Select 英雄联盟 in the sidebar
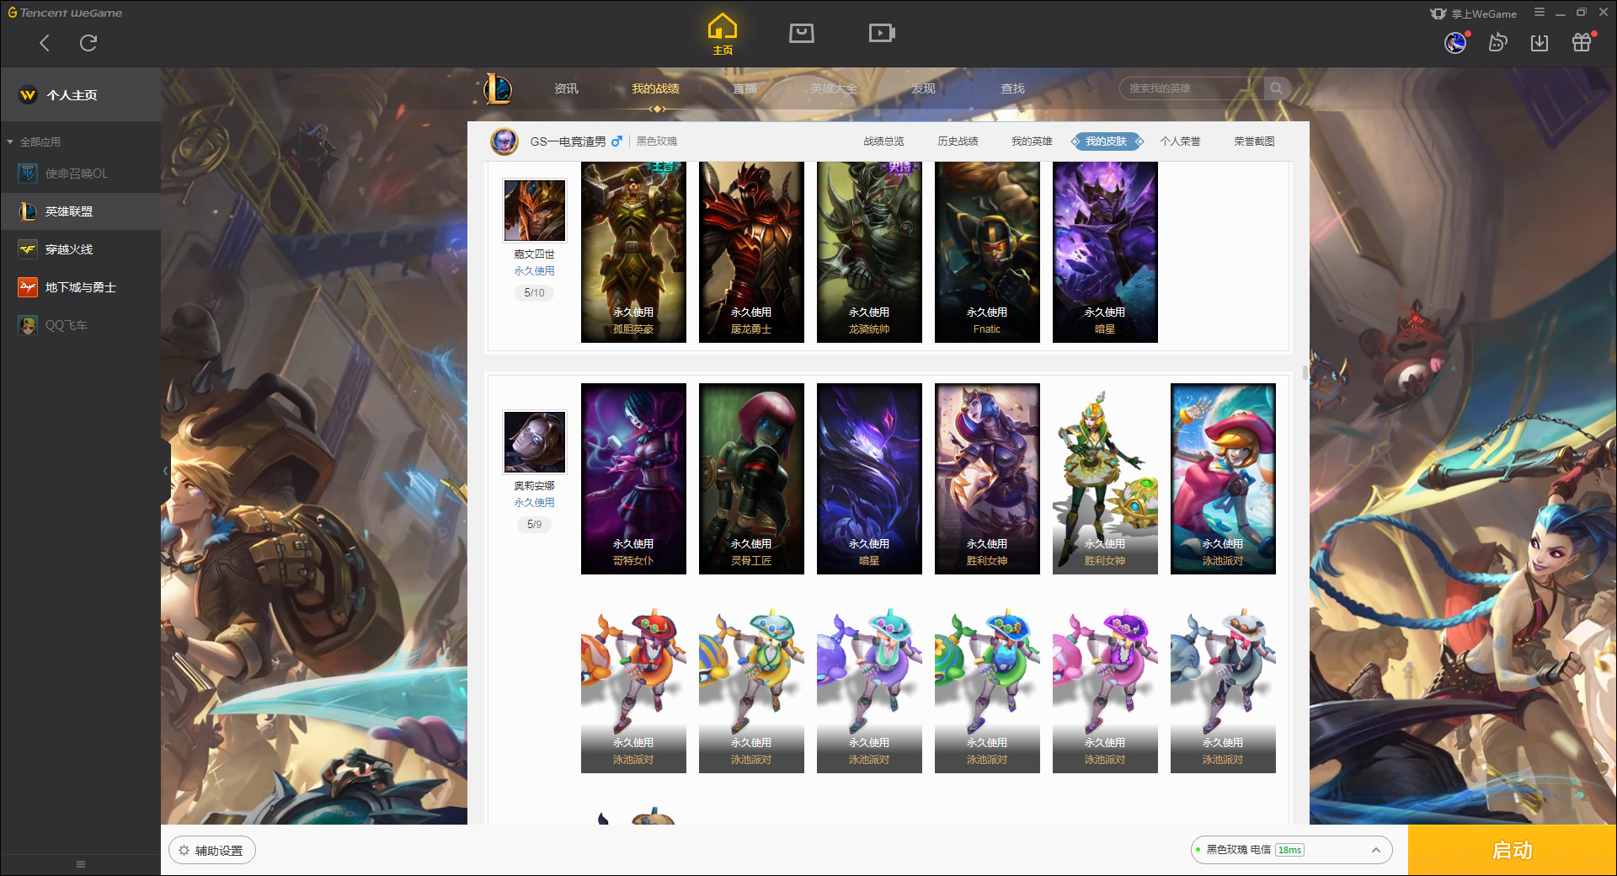This screenshot has width=1617, height=876. click(81, 211)
